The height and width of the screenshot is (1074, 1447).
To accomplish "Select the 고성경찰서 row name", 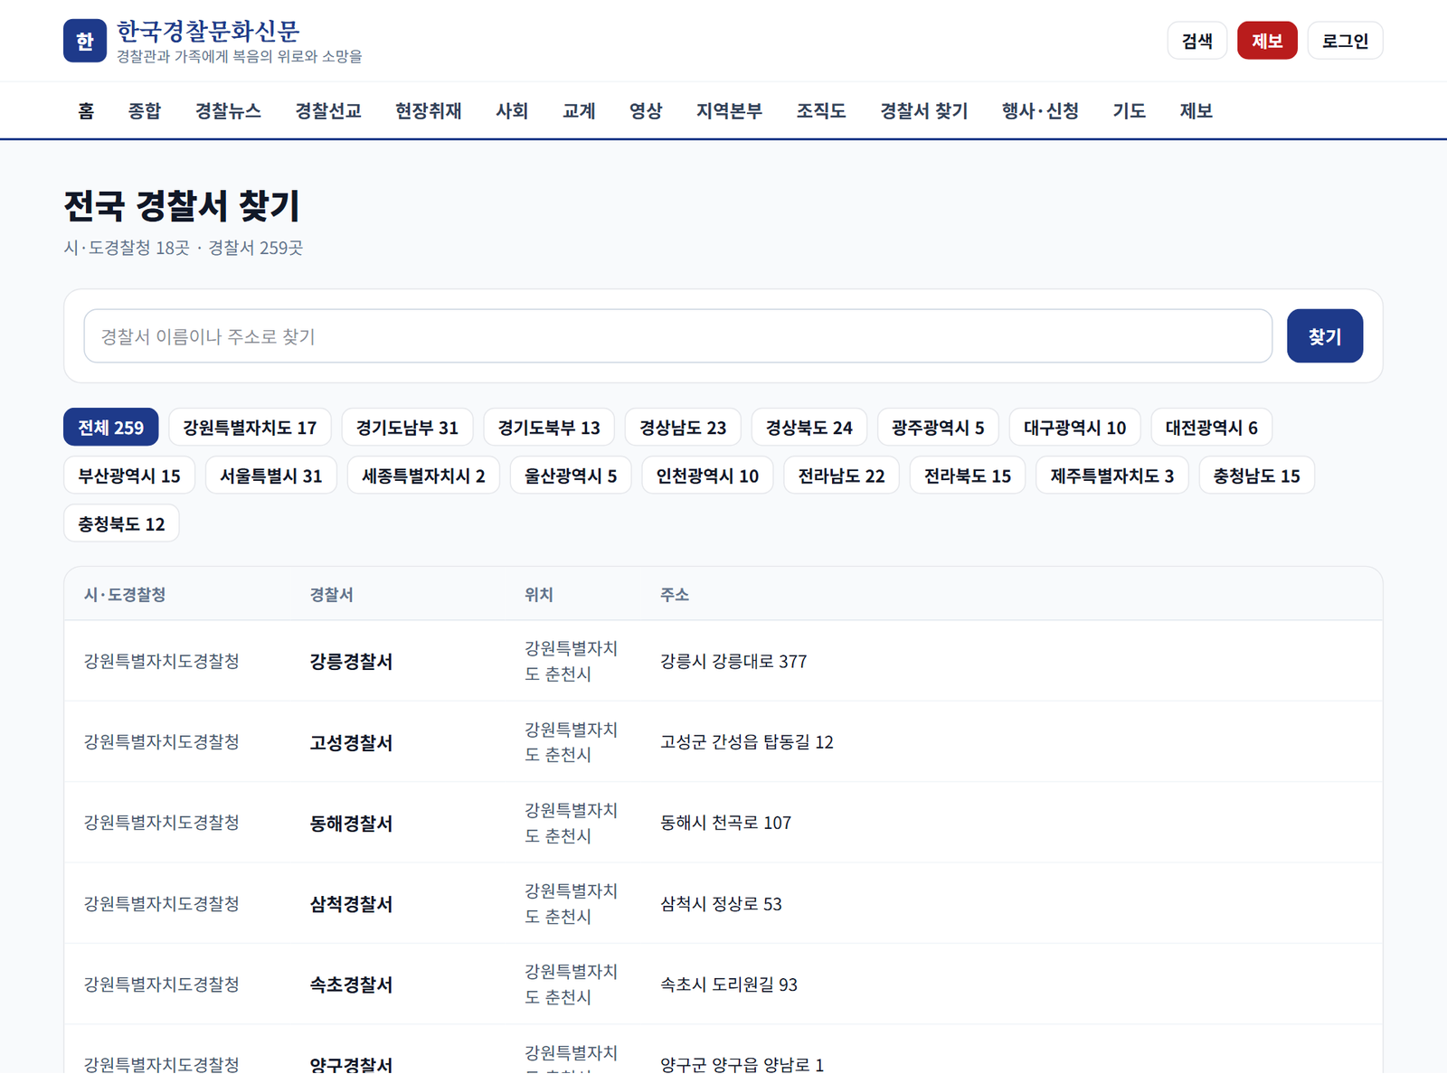I will [x=352, y=742].
